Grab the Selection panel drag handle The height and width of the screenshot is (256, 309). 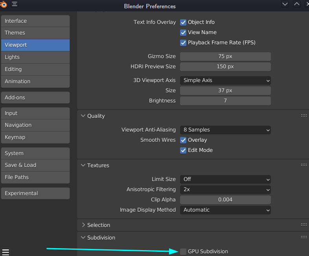coord(303,225)
